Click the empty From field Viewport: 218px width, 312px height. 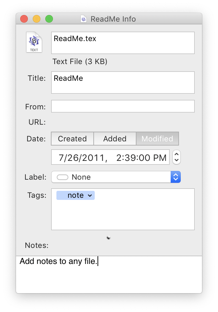(123, 106)
